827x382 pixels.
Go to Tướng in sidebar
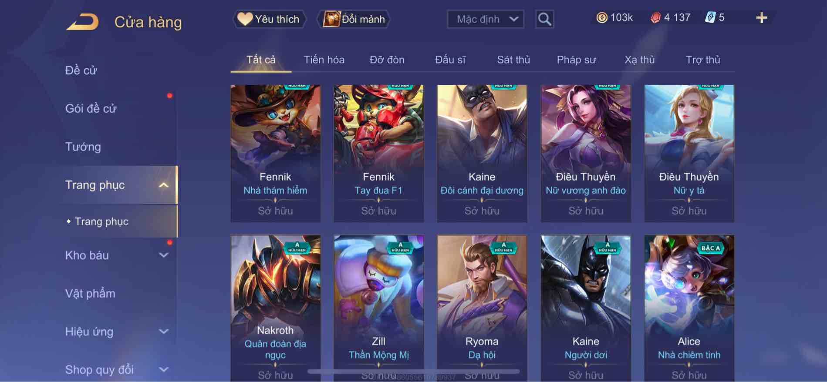tap(83, 147)
